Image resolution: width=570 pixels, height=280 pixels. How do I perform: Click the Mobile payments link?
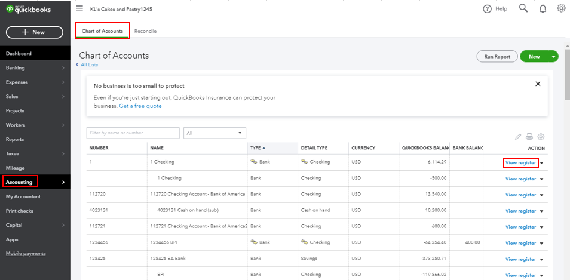pos(26,254)
